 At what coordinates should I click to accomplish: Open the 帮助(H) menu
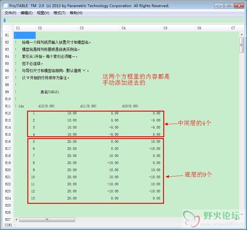[76, 13]
